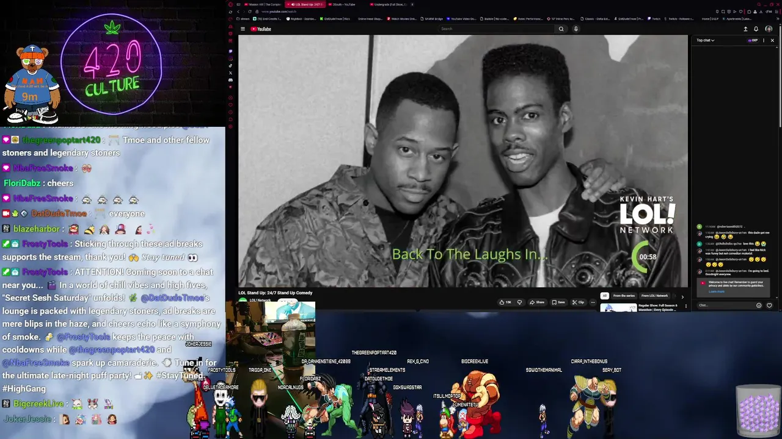
Task: Go back with the browser back arrow
Action: pyautogui.click(x=238, y=12)
